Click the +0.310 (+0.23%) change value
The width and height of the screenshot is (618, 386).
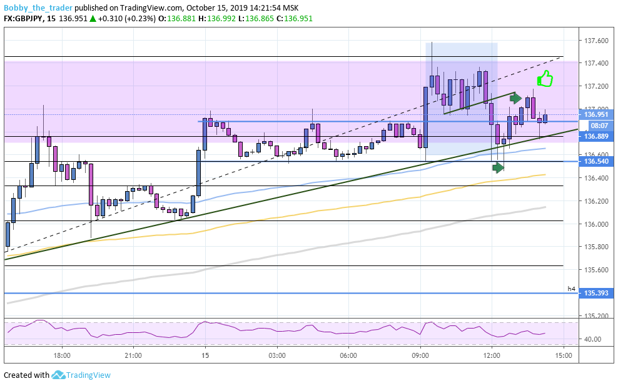point(127,19)
